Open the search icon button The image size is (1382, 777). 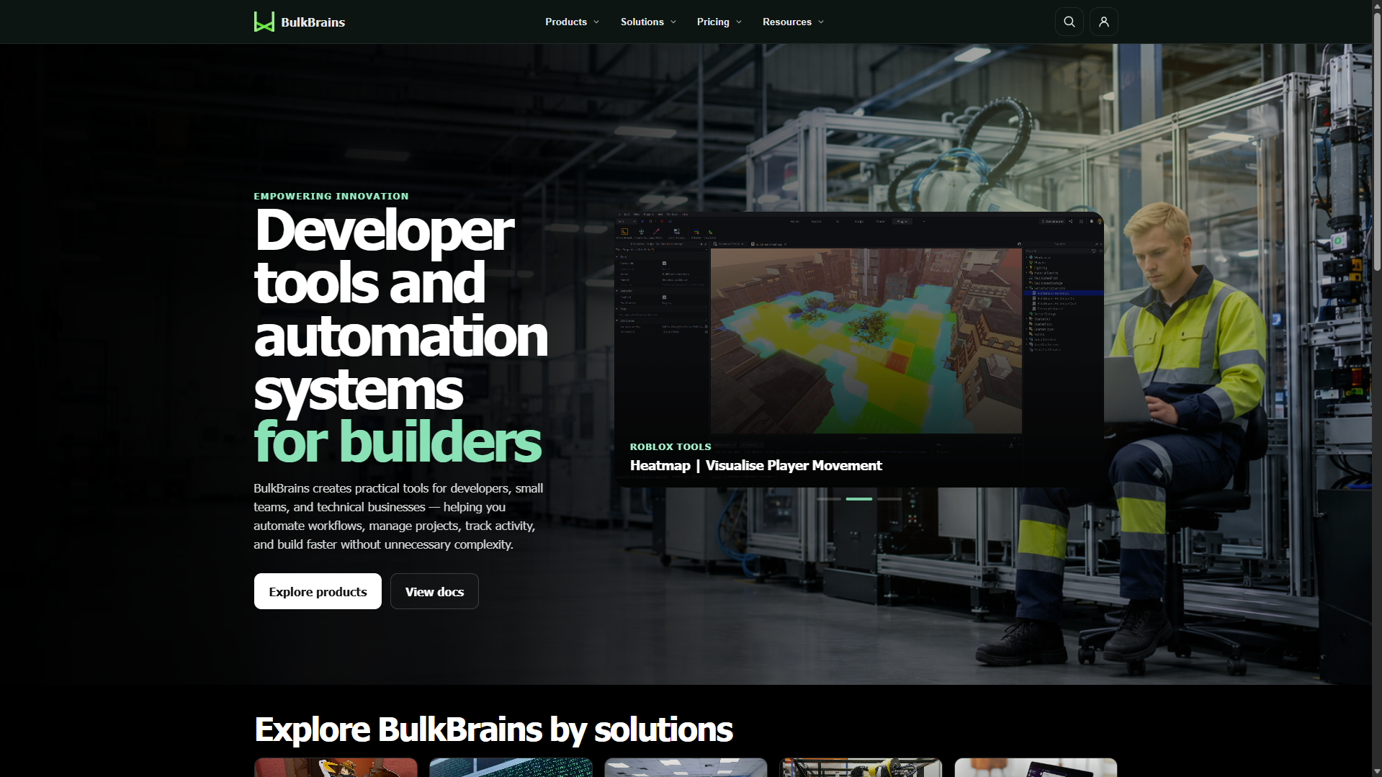1069,22
